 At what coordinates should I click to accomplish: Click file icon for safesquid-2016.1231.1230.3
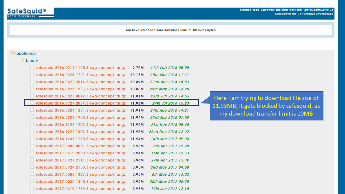(32, 138)
